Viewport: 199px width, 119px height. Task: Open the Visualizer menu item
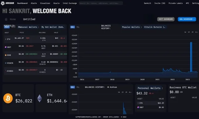tap(45, 3)
